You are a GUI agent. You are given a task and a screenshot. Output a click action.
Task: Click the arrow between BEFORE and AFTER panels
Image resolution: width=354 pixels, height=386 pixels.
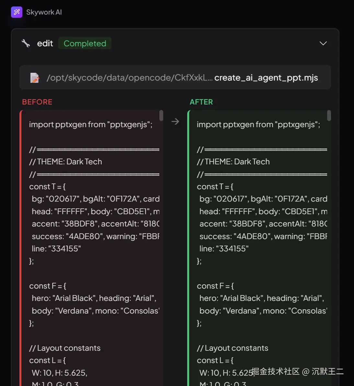pos(175,121)
